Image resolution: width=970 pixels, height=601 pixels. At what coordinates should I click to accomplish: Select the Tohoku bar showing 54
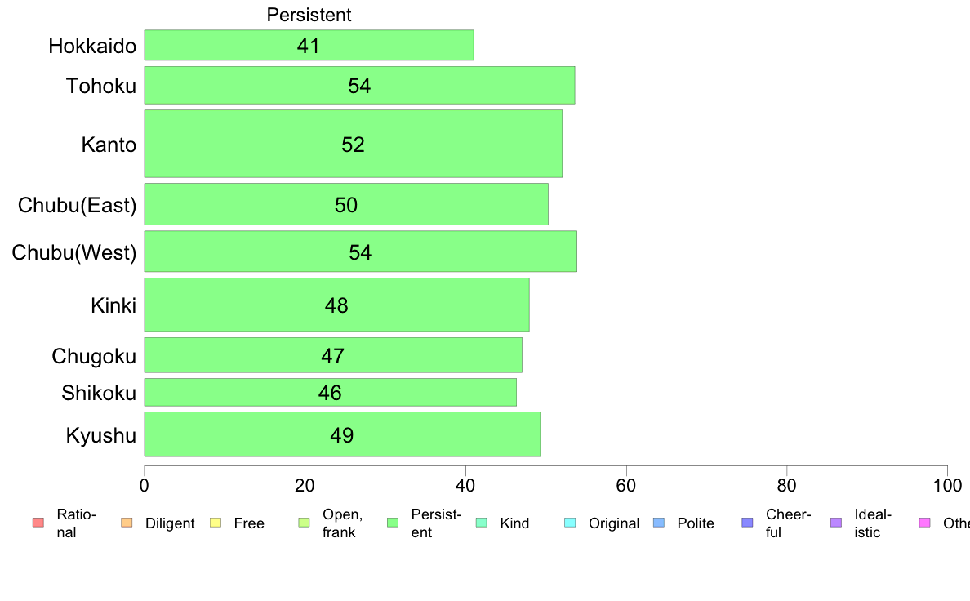pyautogui.click(x=359, y=86)
